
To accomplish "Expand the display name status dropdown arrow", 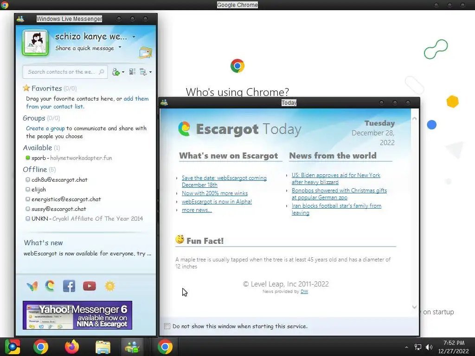I will [134, 37].
